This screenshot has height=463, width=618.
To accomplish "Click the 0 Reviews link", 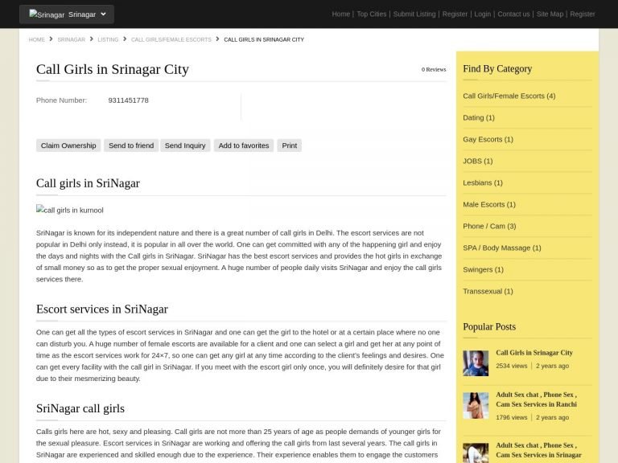I will 433,69.
